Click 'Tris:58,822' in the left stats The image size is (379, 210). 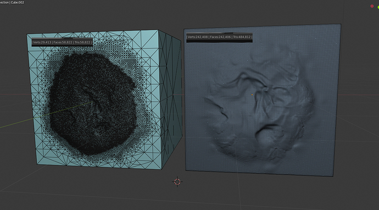pyautogui.click(x=82, y=42)
